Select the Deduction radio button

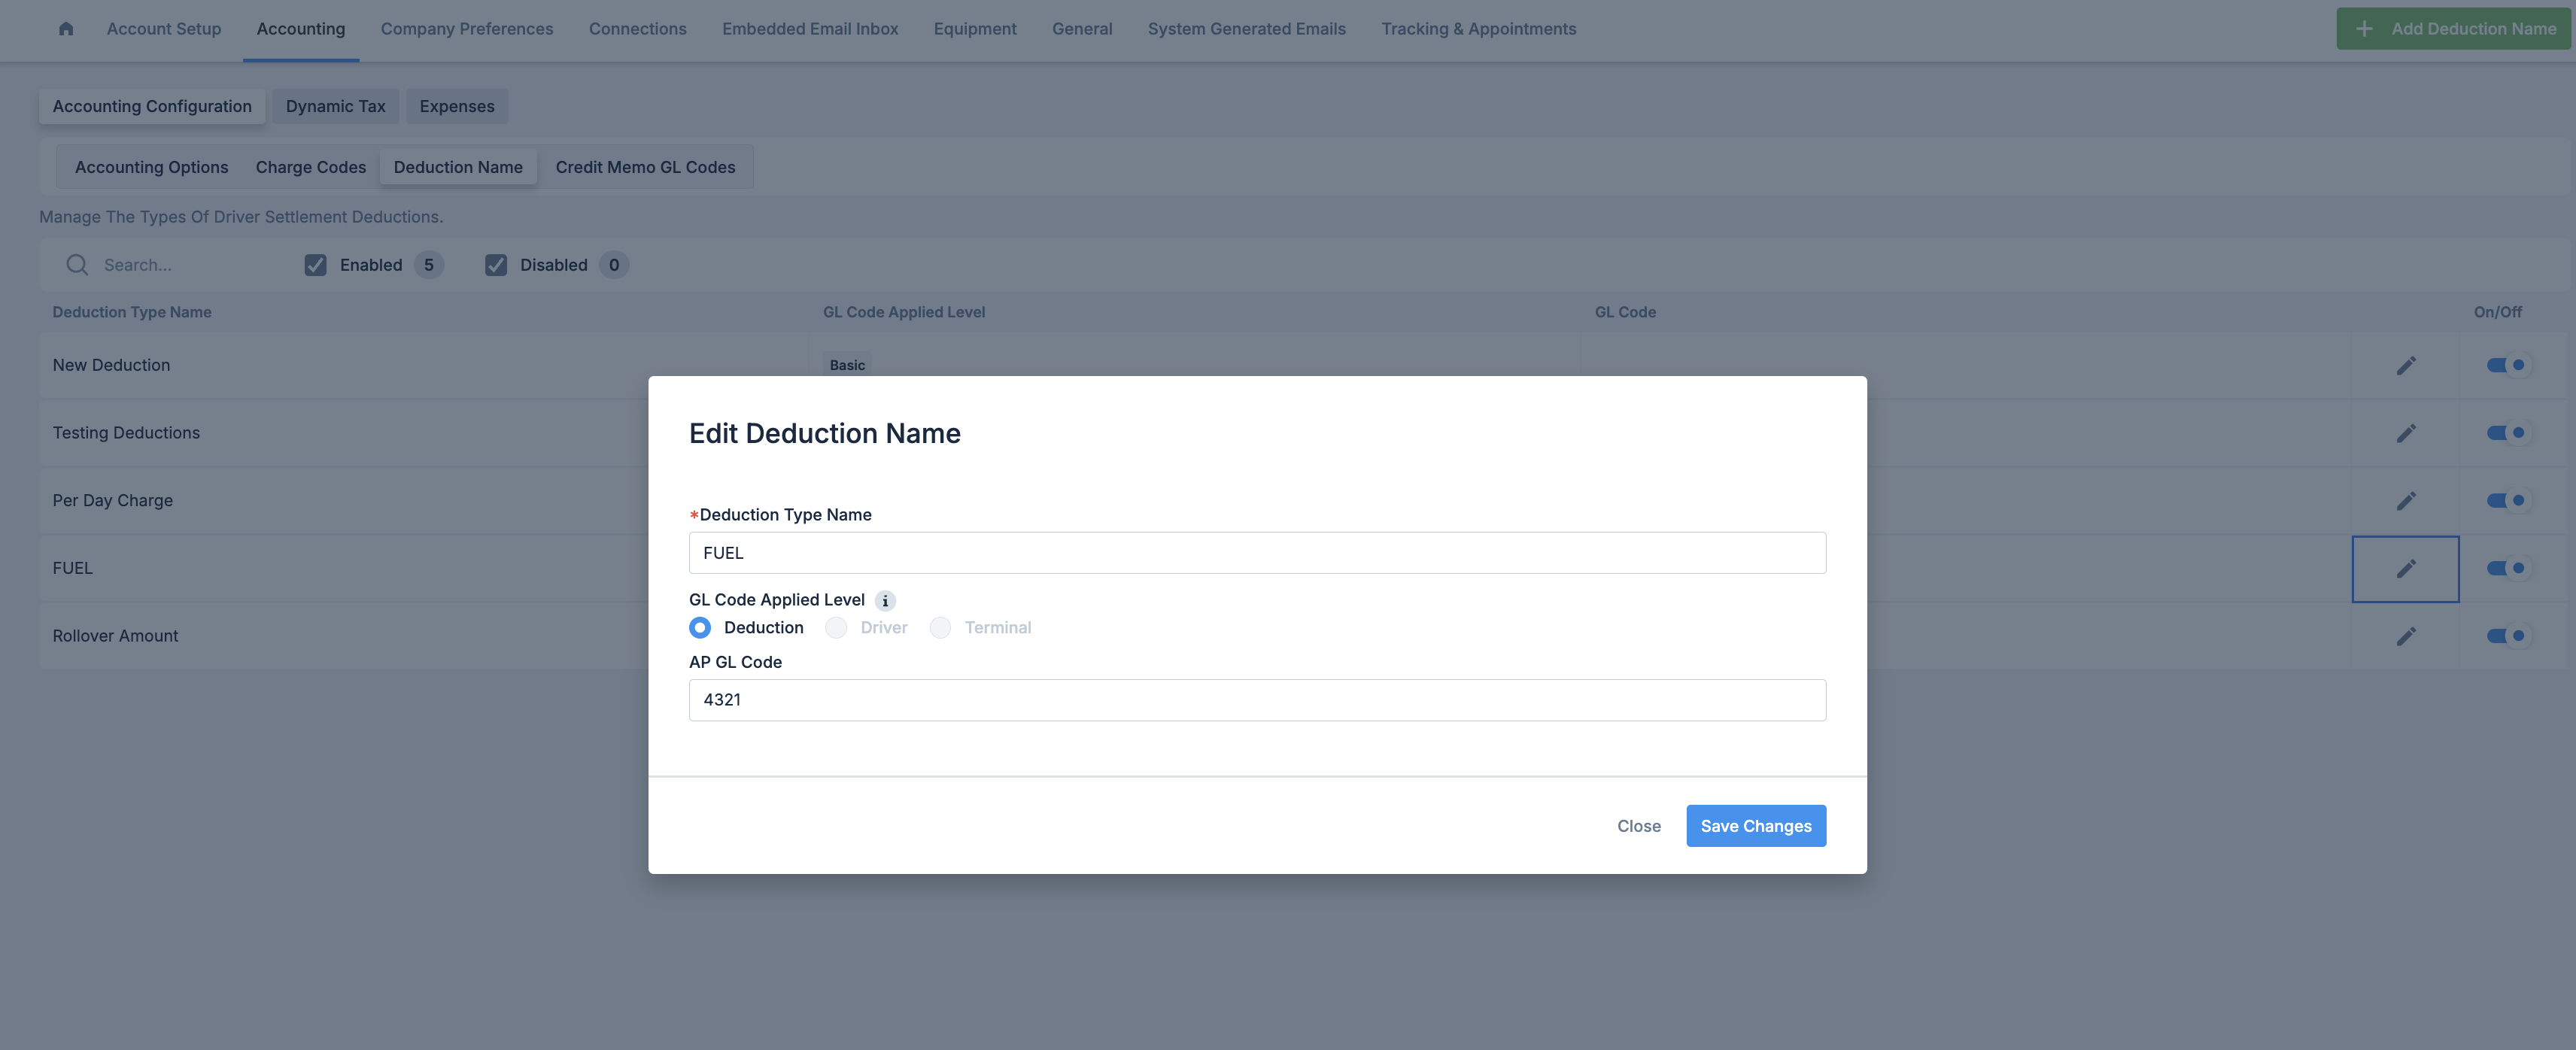(x=700, y=628)
